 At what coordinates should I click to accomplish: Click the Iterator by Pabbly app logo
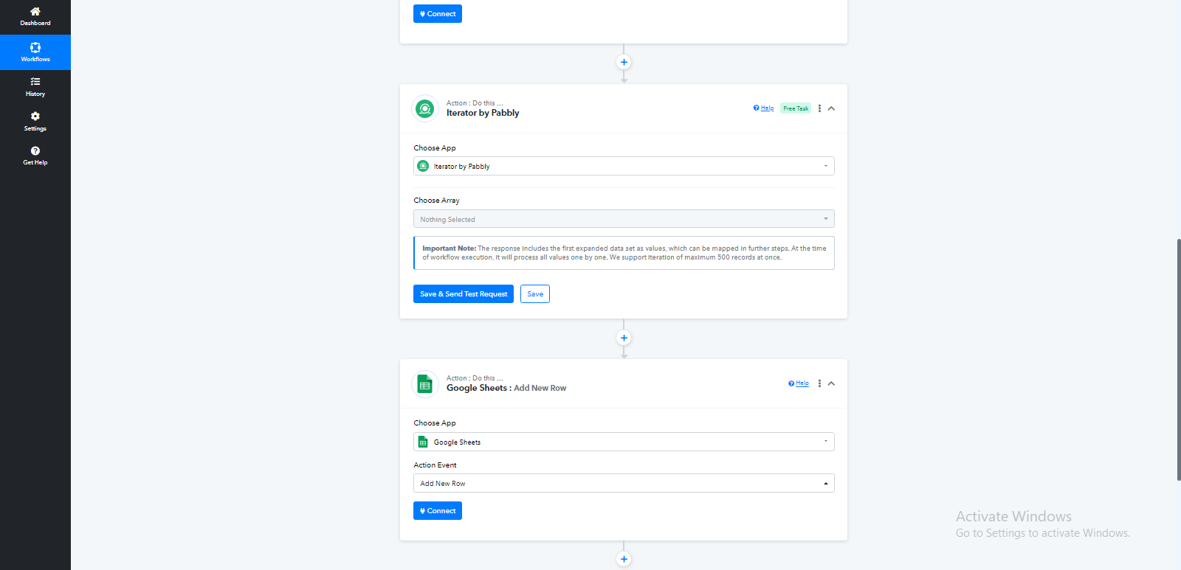(x=425, y=109)
